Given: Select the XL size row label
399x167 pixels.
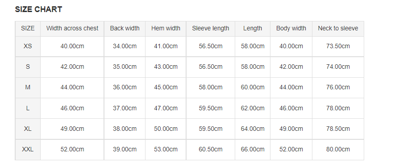Looking at the screenshot, I should (x=28, y=129).
